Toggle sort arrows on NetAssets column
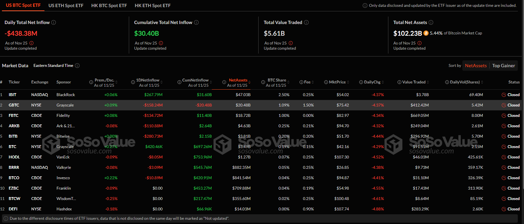 click(250, 82)
